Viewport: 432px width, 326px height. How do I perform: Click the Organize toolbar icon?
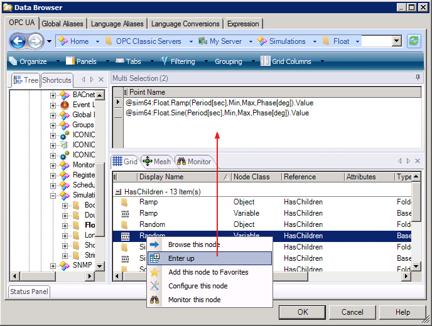click(13, 61)
